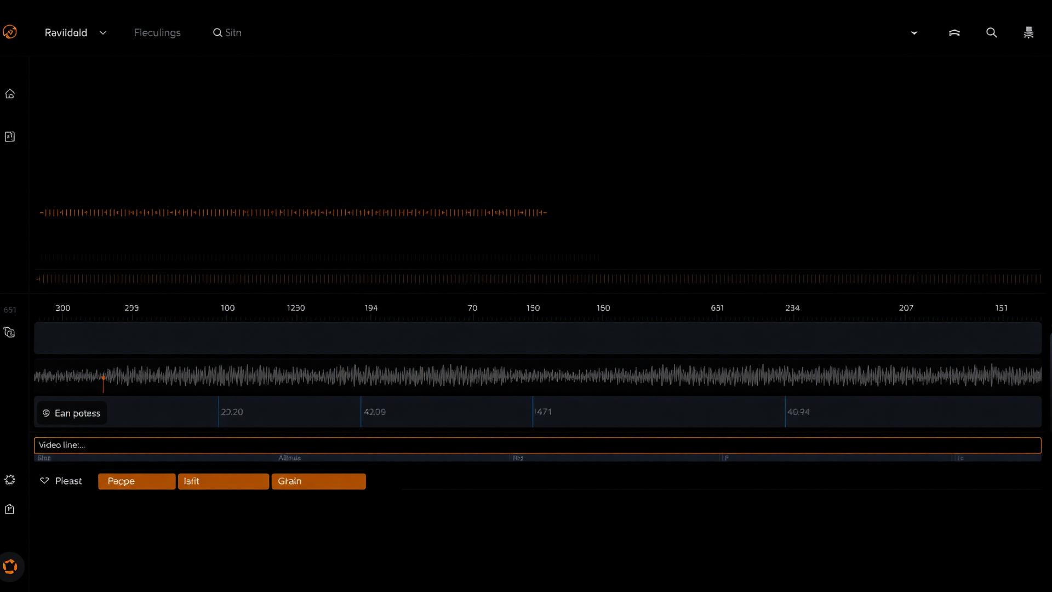Expand the Ravildold dropdown
The height and width of the screenshot is (592, 1052).
[x=76, y=33]
